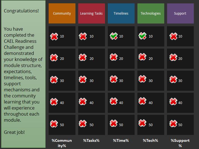199x149 pixels.
Task: Click the red X on Technologies 40
Action: point(142,101)
